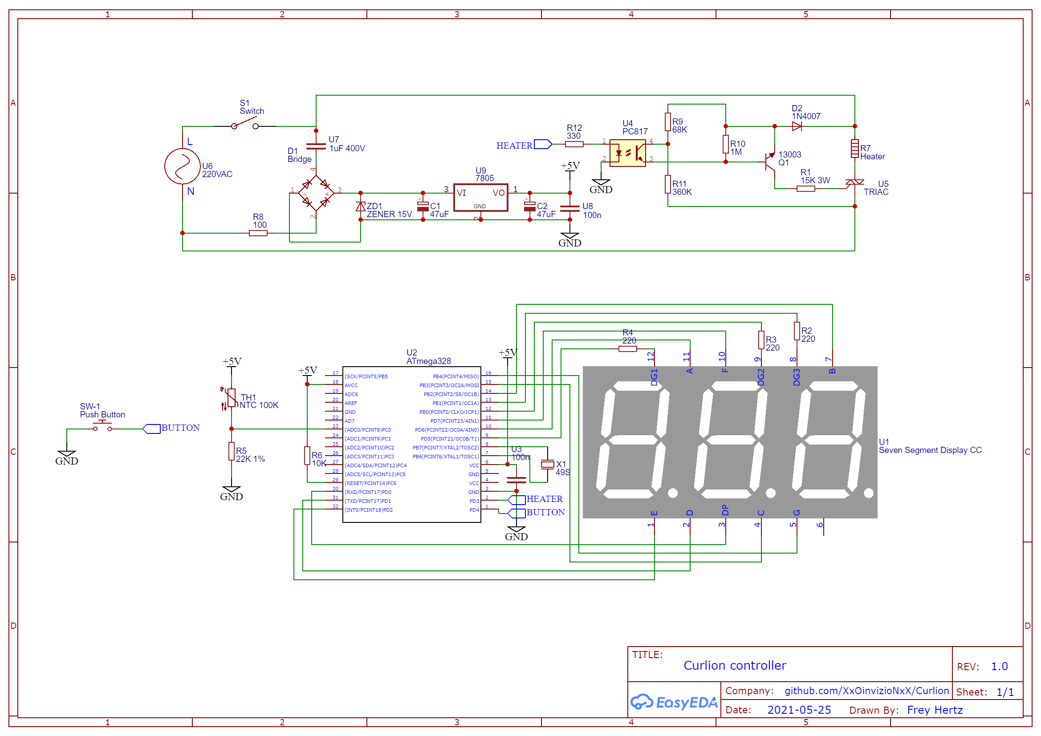Click the R12 330 resistor symbol

click(574, 144)
